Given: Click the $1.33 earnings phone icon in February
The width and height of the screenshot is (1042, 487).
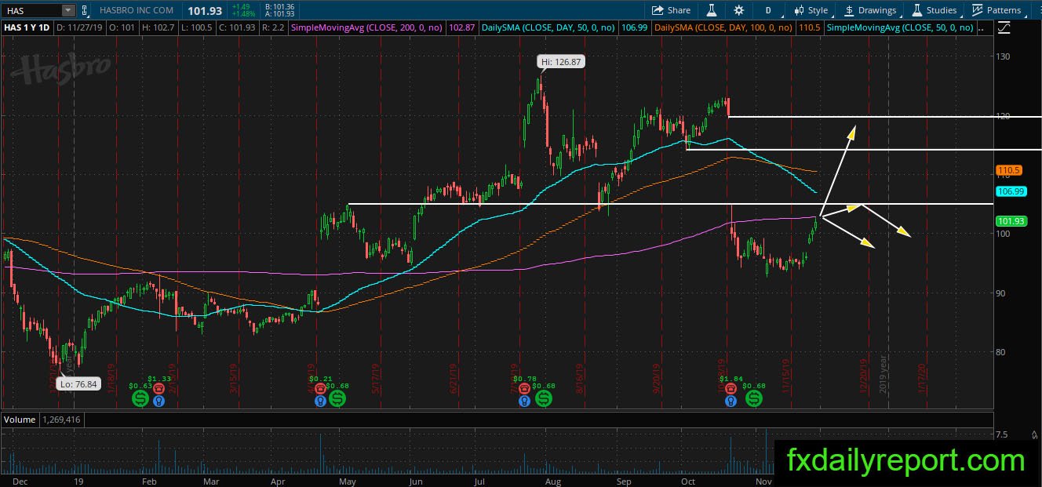Looking at the screenshot, I should pos(159,388).
